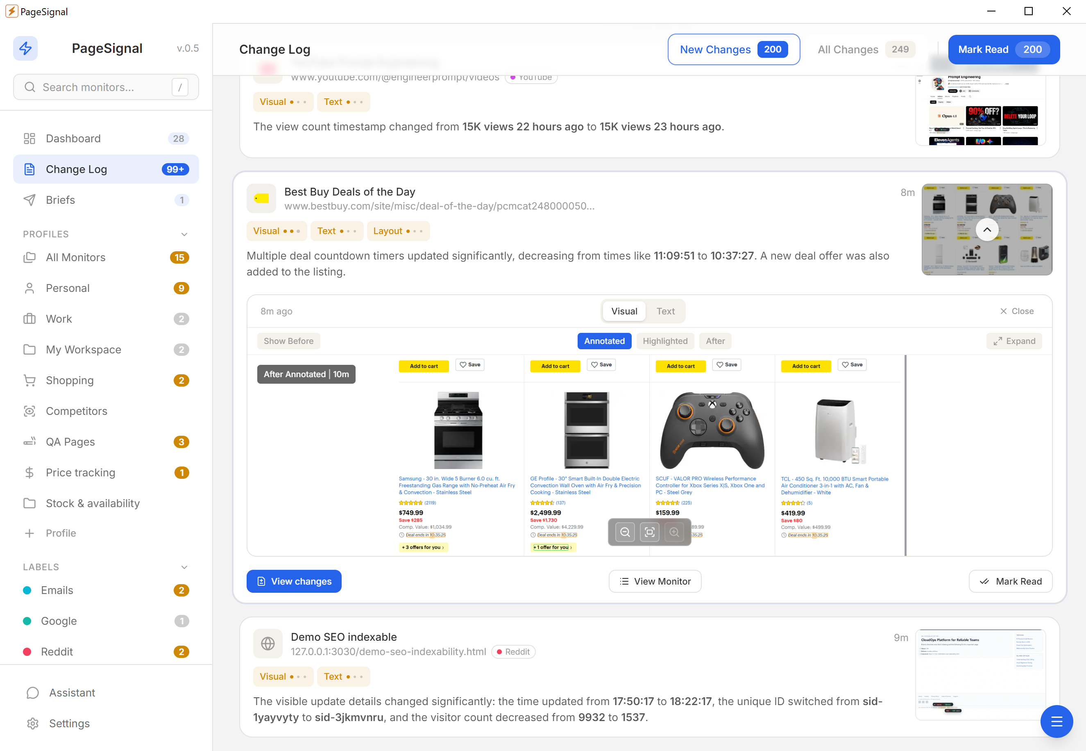The width and height of the screenshot is (1086, 751).
Task: Click the Visual tag on Demo SEO card
Action: coord(283,677)
